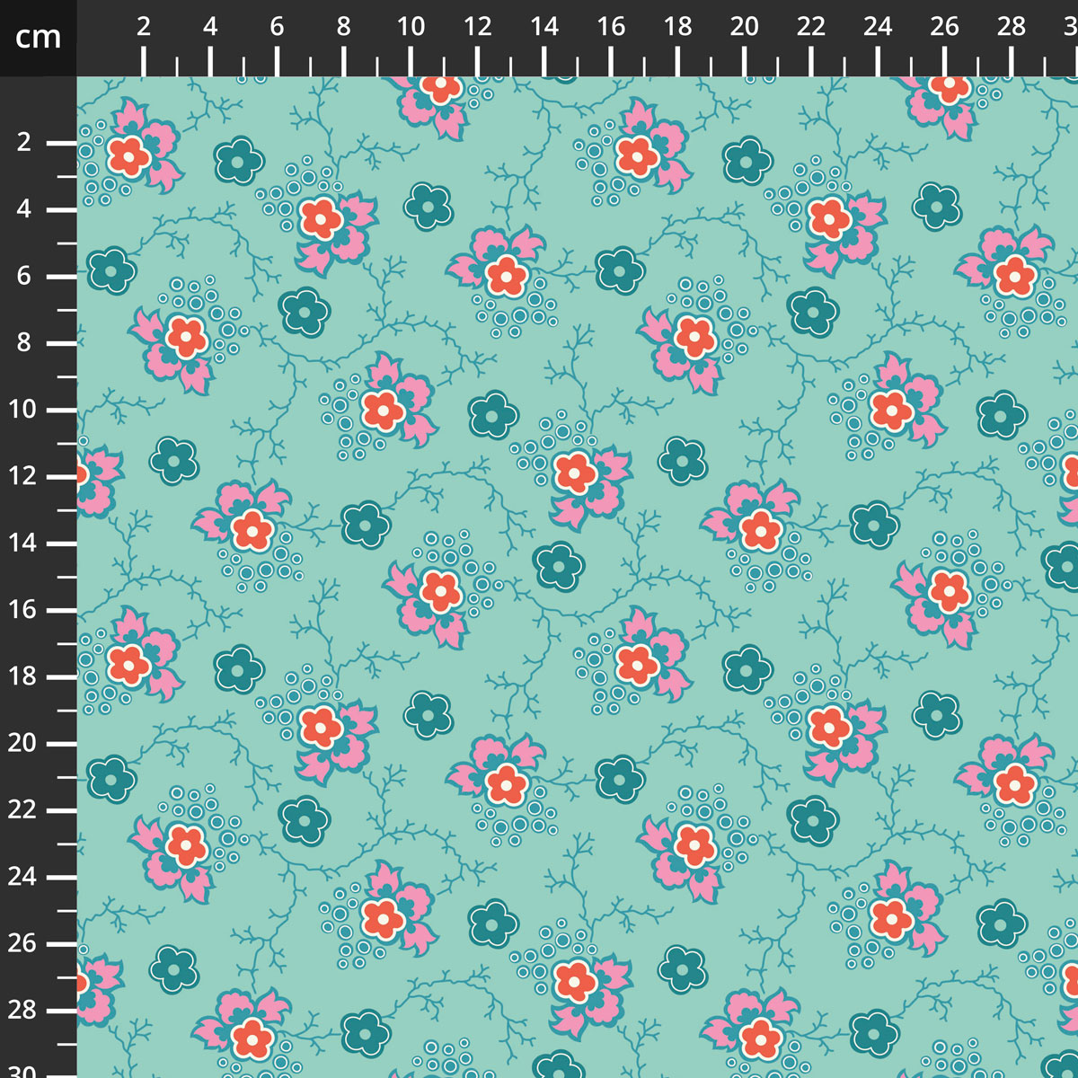Click 24 on the horizontal ruler
The width and height of the screenshot is (1078, 1078).
(878, 27)
